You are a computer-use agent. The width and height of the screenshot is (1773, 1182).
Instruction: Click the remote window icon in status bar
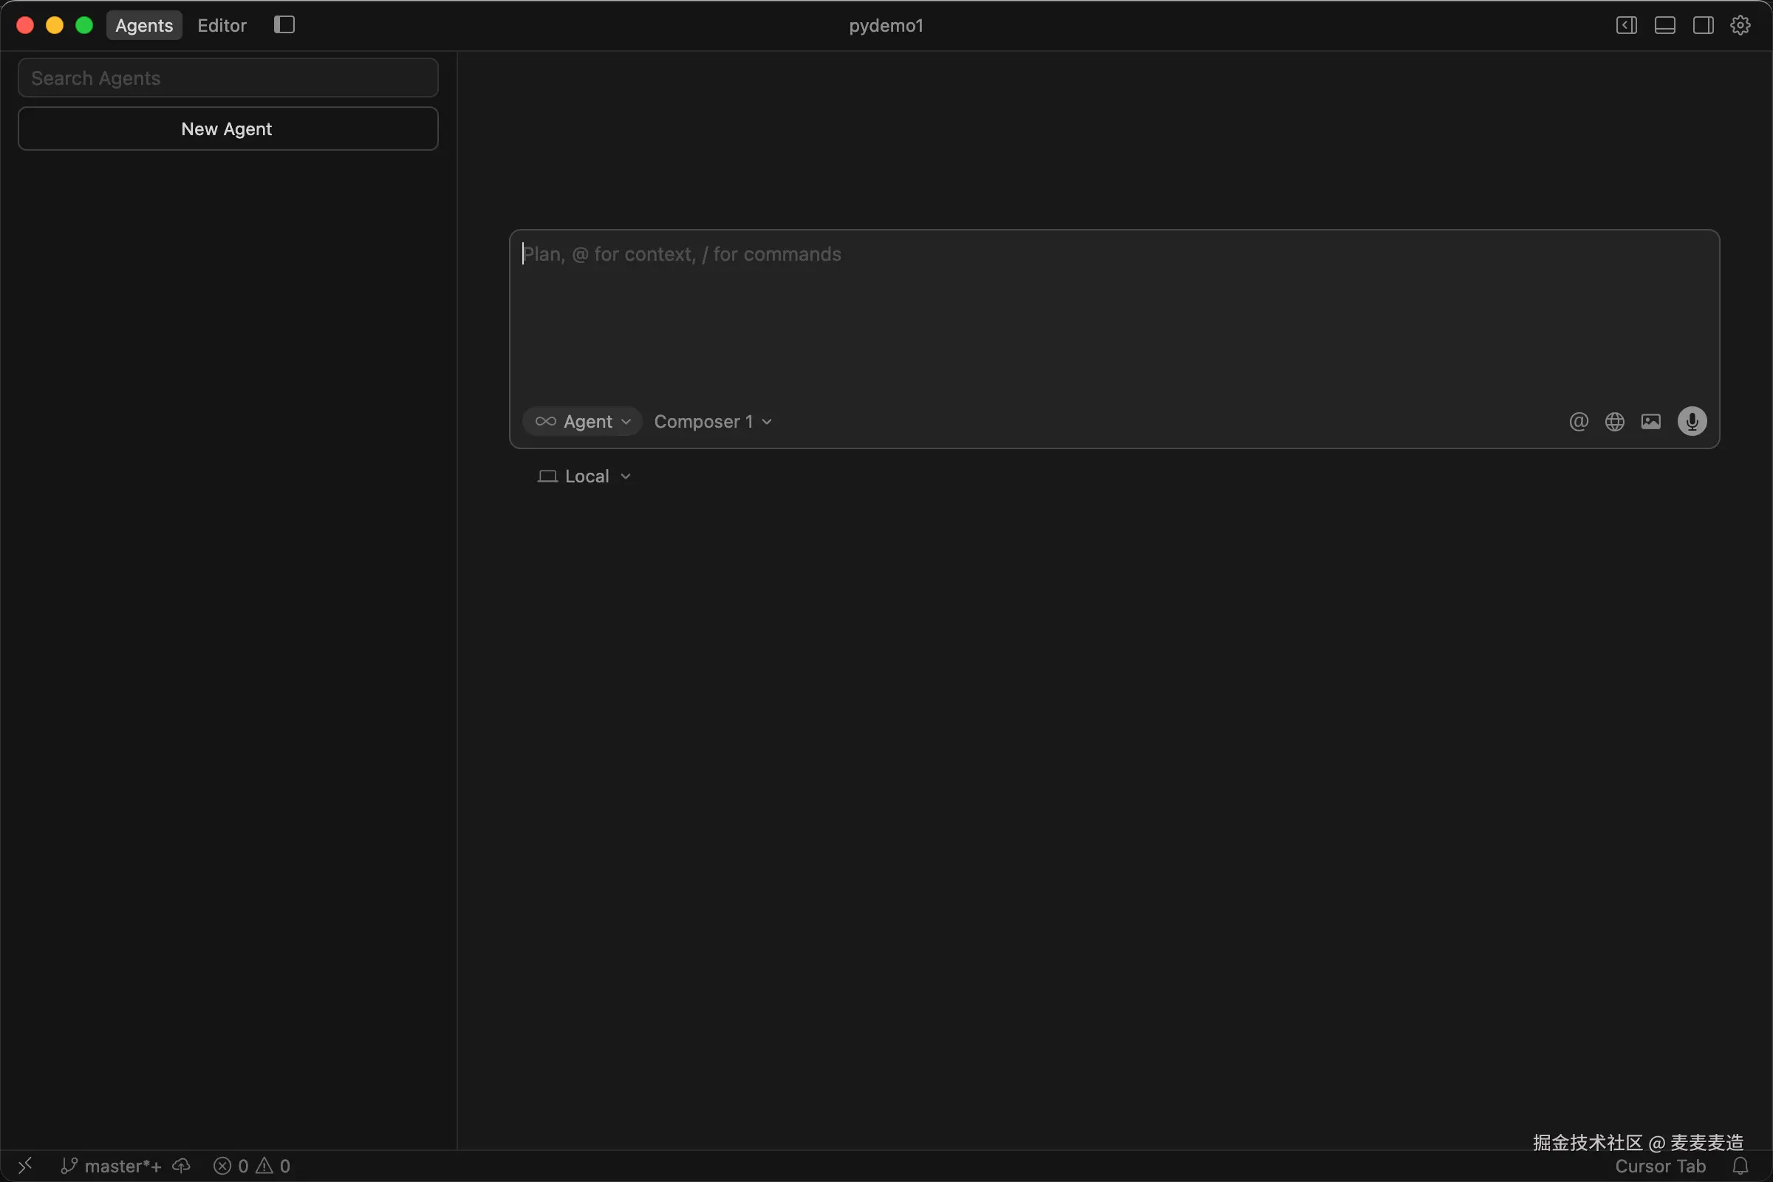[x=25, y=1166]
